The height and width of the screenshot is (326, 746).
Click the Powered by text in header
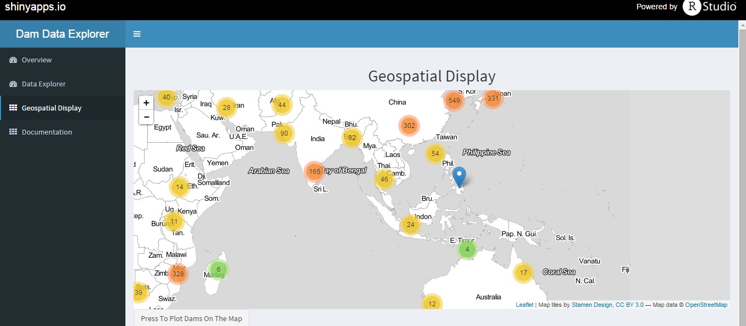tap(657, 7)
